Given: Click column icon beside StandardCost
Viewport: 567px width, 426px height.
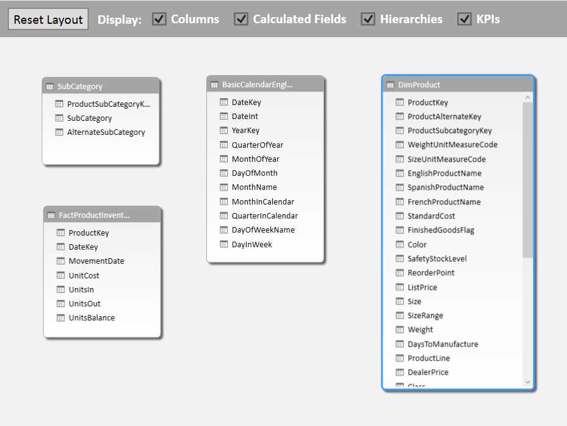Looking at the screenshot, I should (x=400, y=216).
